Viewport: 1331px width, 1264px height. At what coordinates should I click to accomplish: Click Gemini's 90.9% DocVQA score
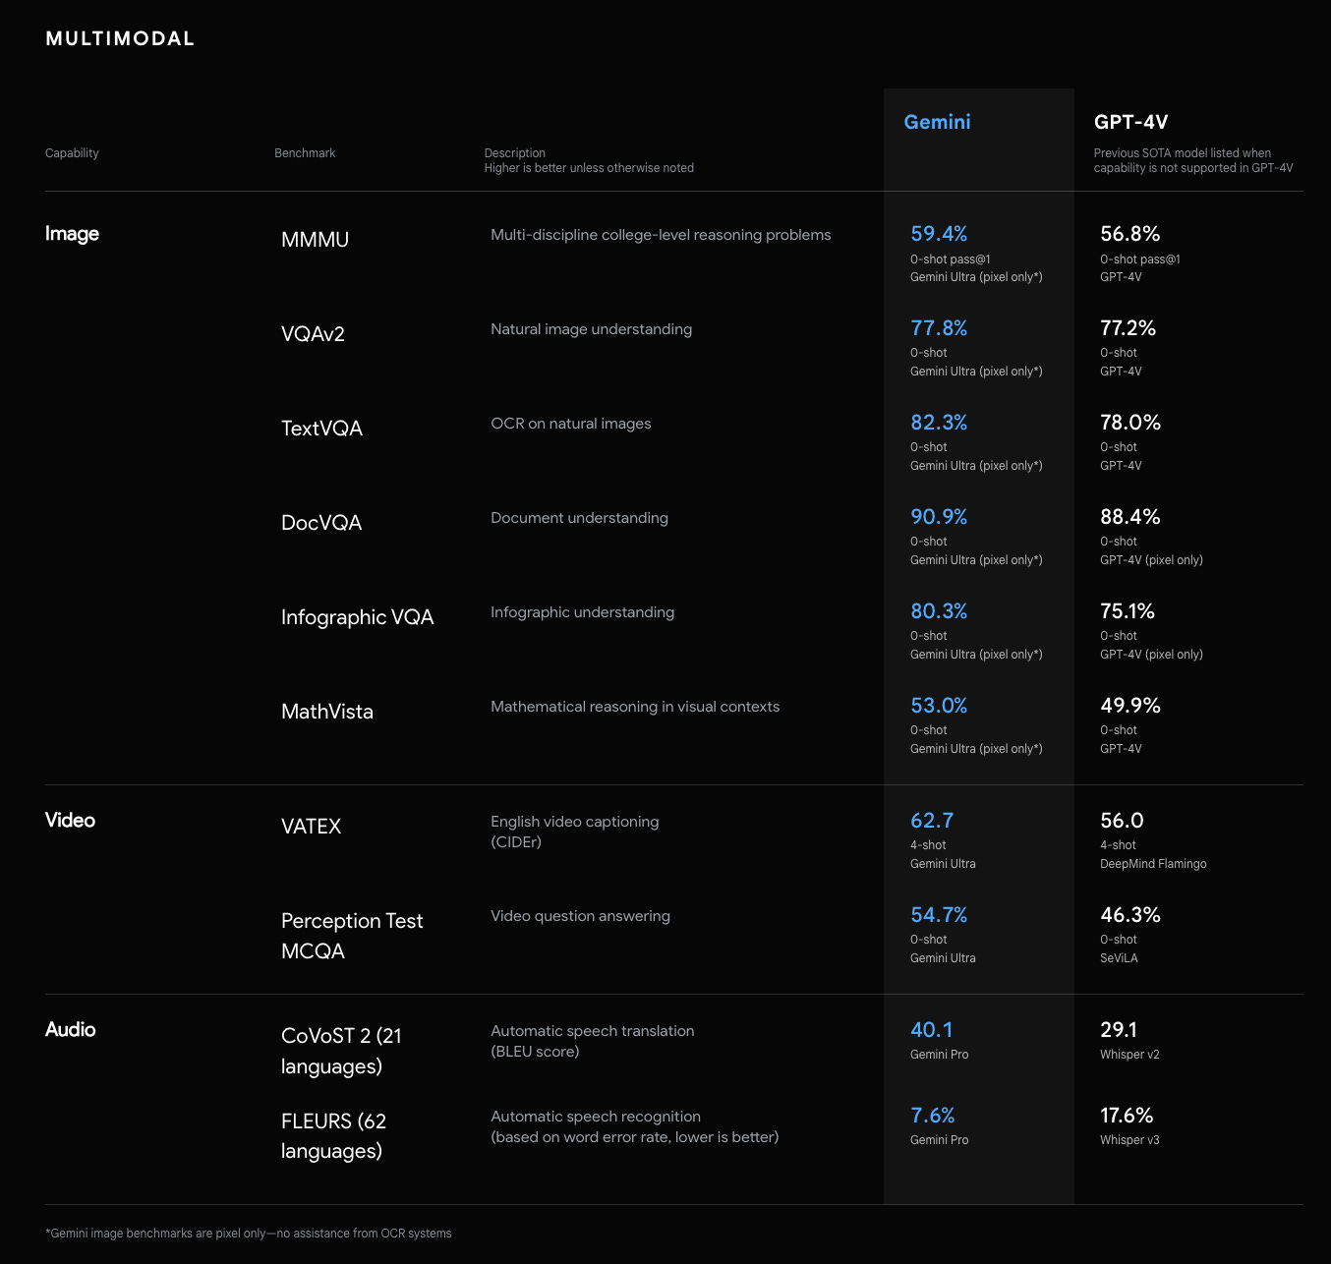(939, 517)
